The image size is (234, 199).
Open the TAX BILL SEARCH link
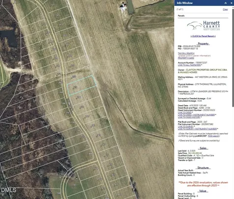tap(186, 53)
